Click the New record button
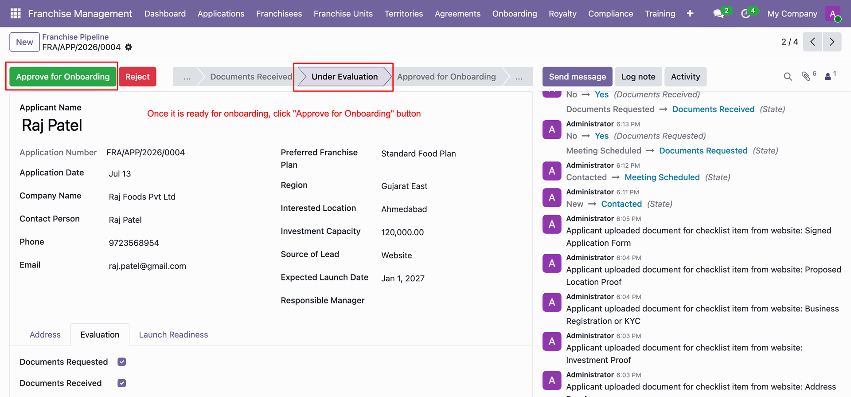This screenshot has height=397, width=851. 24,42
